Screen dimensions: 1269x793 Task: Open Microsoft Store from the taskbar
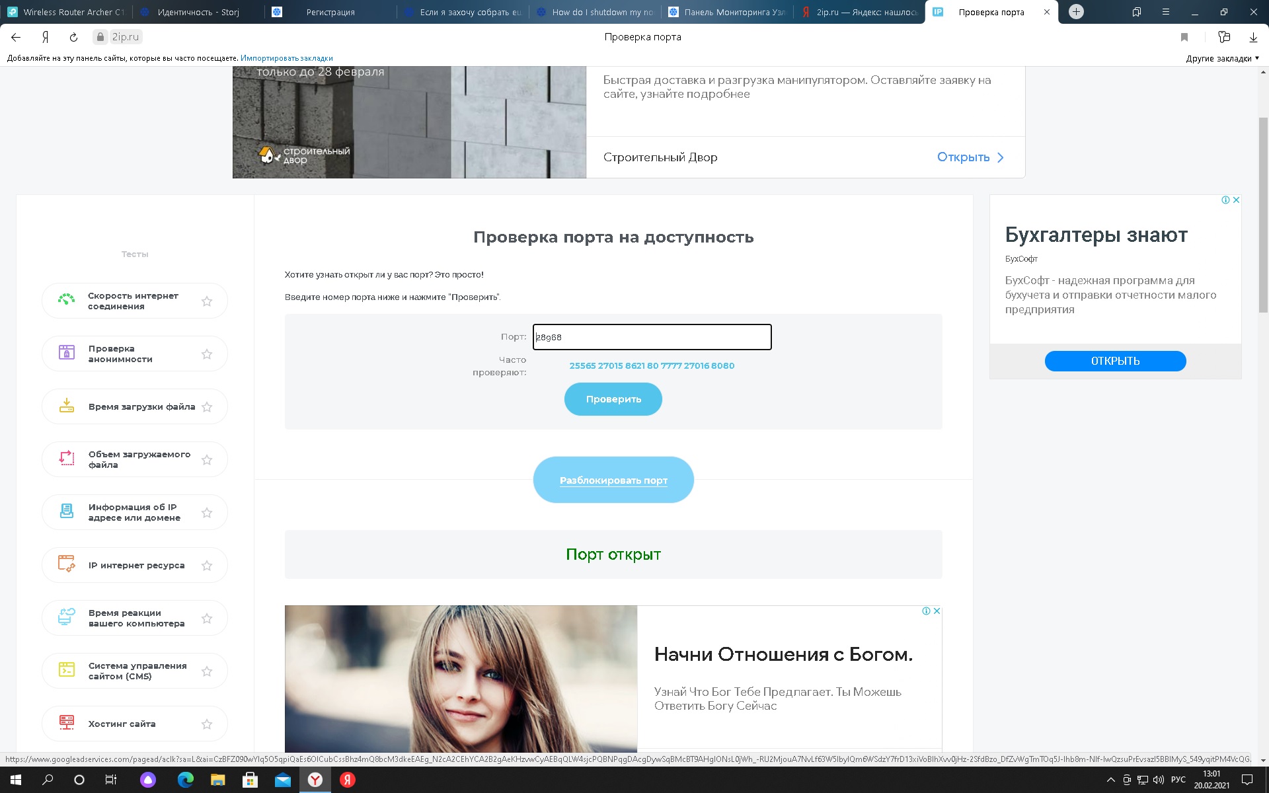coord(250,780)
